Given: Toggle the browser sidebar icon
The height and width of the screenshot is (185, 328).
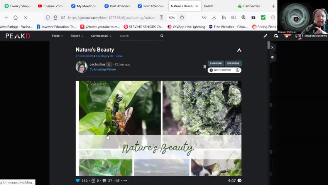Looking at the screenshot, I should pos(234,18).
